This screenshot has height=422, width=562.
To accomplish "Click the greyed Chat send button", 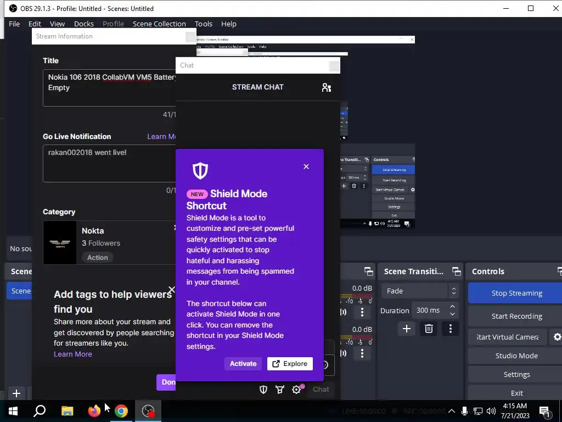I will [x=321, y=390].
